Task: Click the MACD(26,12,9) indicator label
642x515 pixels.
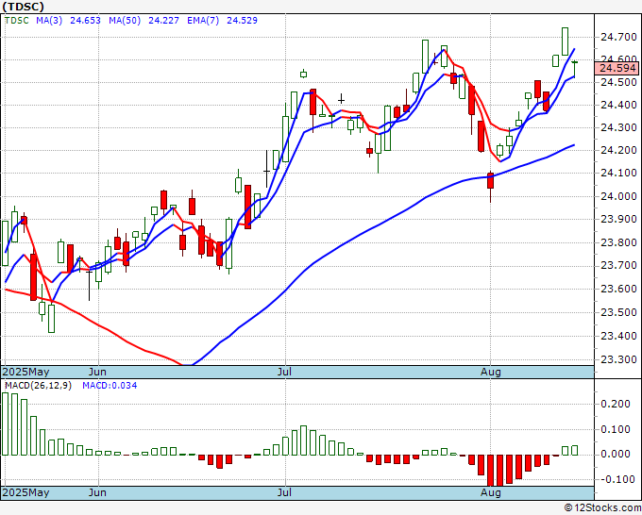Action: [38, 386]
